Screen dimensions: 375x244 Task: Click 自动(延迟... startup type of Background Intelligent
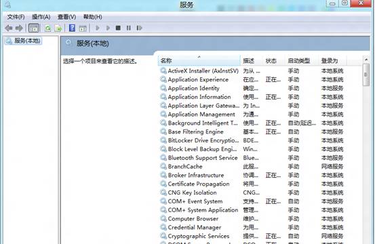pyautogui.click(x=302, y=123)
